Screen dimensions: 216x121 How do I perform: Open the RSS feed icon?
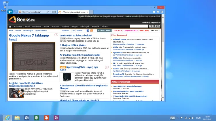click(92, 30)
